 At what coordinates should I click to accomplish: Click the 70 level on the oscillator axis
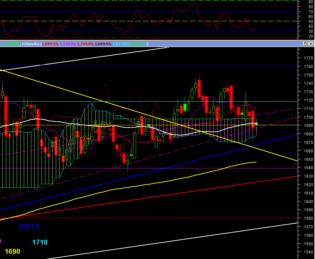[310, 12]
